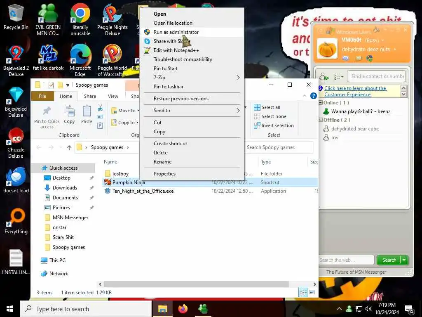
Task: Click the Find a contact field
Action: (376, 76)
